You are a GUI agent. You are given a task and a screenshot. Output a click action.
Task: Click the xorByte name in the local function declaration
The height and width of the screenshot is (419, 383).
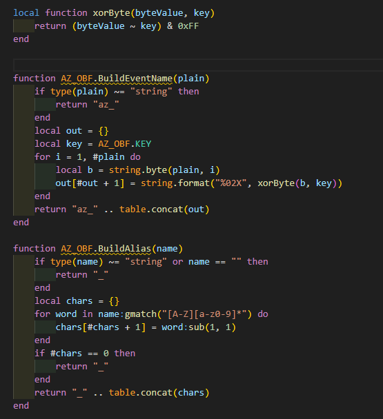pos(111,13)
